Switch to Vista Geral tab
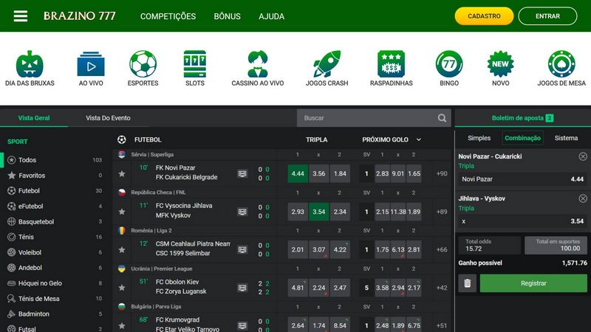 (34, 118)
